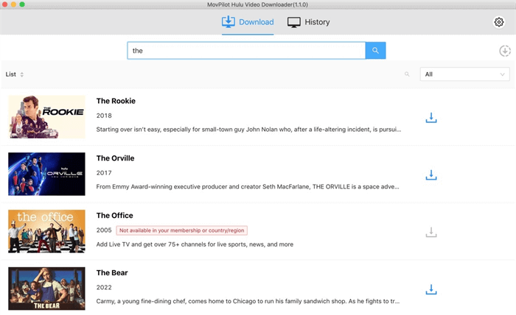516x315 pixels.
Task: Open the circular download queue icon
Action: tap(505, 51)
